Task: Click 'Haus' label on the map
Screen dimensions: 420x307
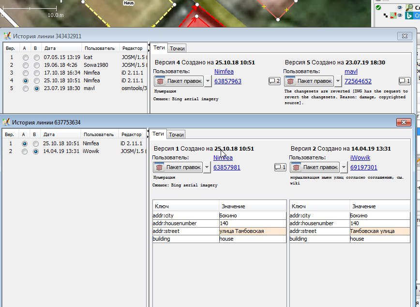Action: (x=129, y=3)
